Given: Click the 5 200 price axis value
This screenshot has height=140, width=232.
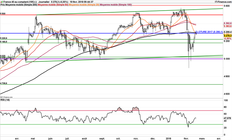Looking at the screenshot, I should (x=227, y=41).
